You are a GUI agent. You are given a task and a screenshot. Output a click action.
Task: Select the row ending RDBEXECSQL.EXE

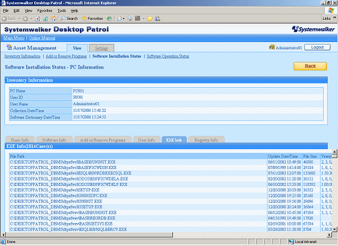(x=171, y=173)
